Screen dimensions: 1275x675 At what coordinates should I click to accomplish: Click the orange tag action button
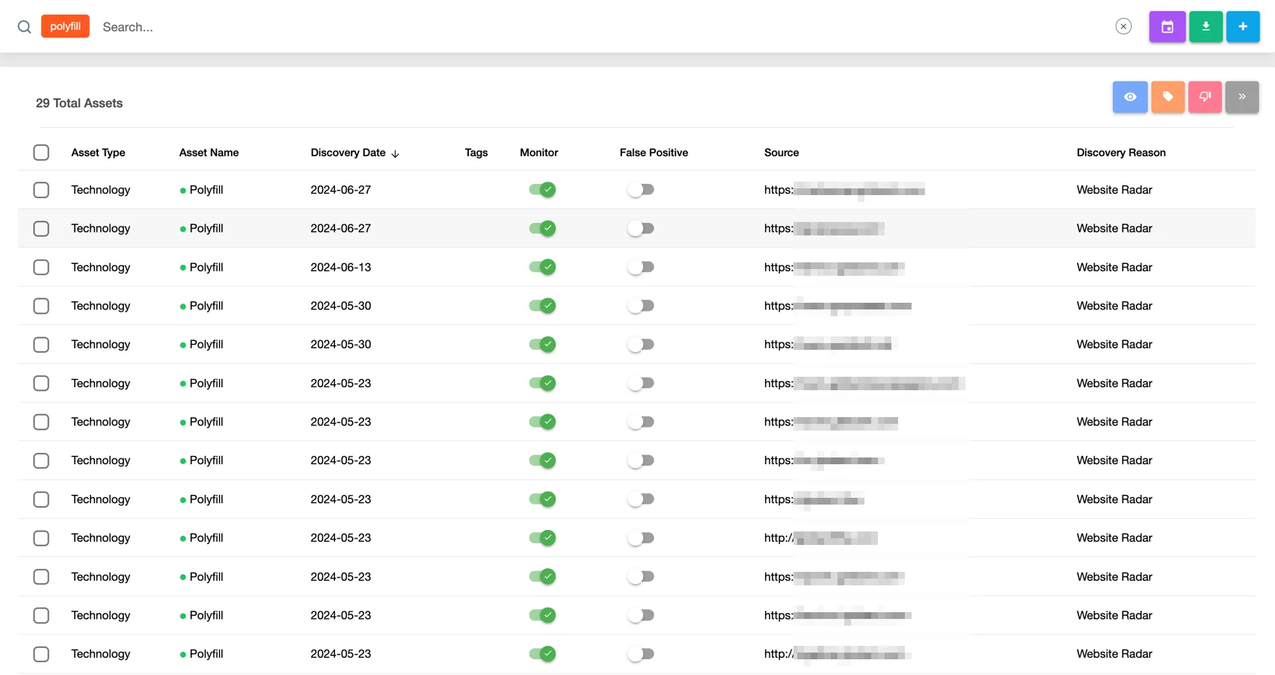1167,97
